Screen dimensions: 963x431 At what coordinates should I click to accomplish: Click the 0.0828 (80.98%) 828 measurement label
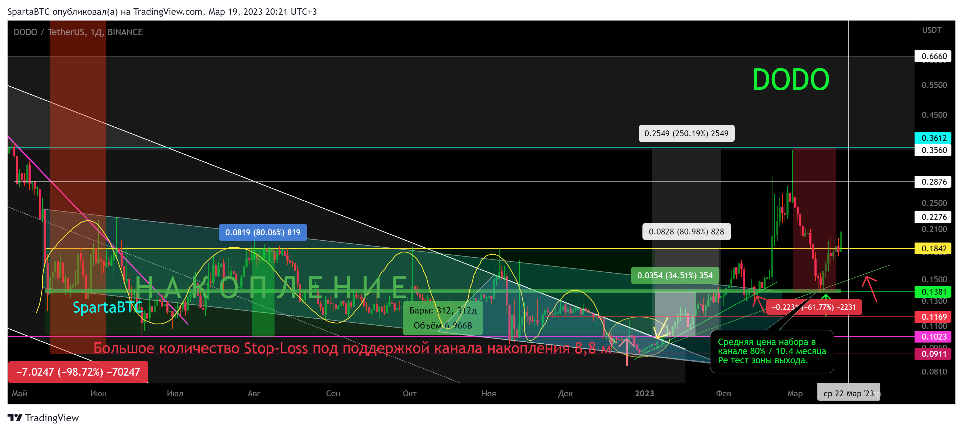[686, 231]
